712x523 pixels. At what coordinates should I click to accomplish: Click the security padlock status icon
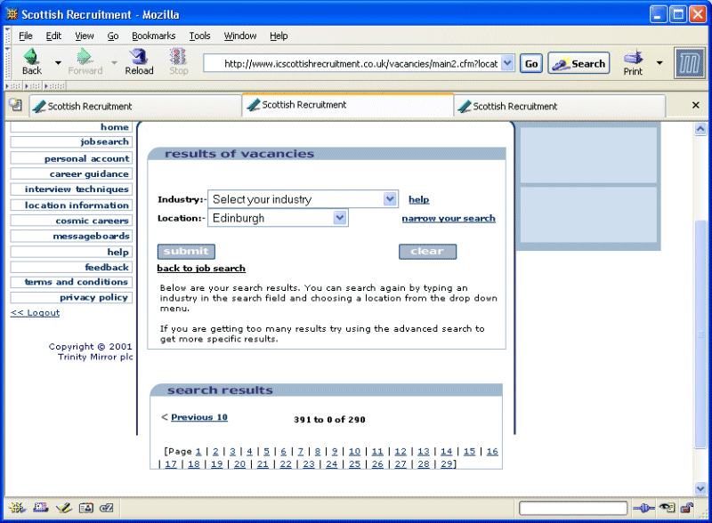coord(687,508)
